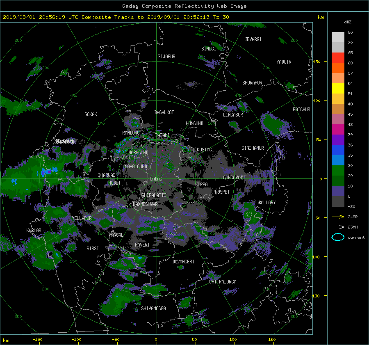Click the HOSPET label
Image resolution: width=369 pixels, height=345 pixels.
coord(222,192)
